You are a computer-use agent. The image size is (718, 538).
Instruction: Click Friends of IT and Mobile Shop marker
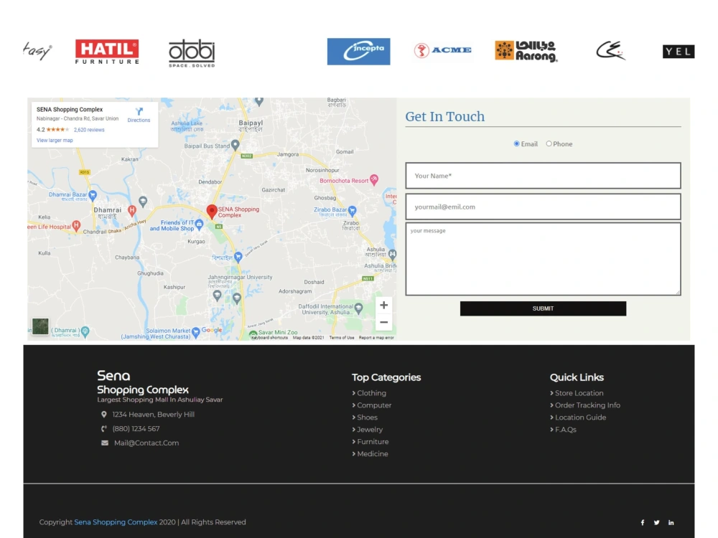click(x=199, y=224)
